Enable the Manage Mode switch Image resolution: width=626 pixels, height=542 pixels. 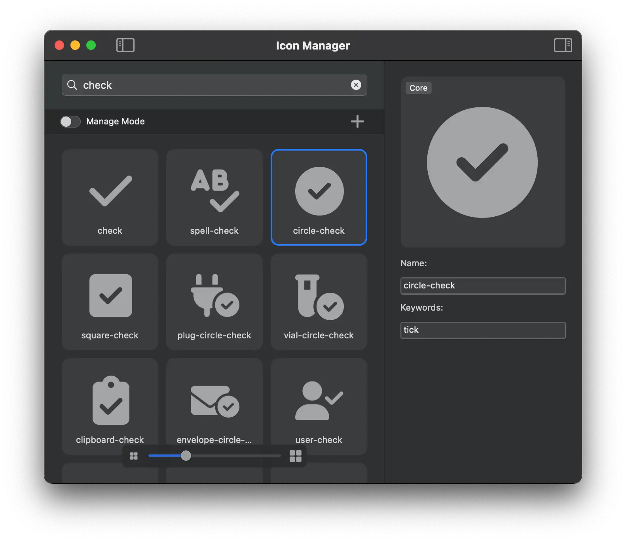pyautogui.click(x=70, y=122)
